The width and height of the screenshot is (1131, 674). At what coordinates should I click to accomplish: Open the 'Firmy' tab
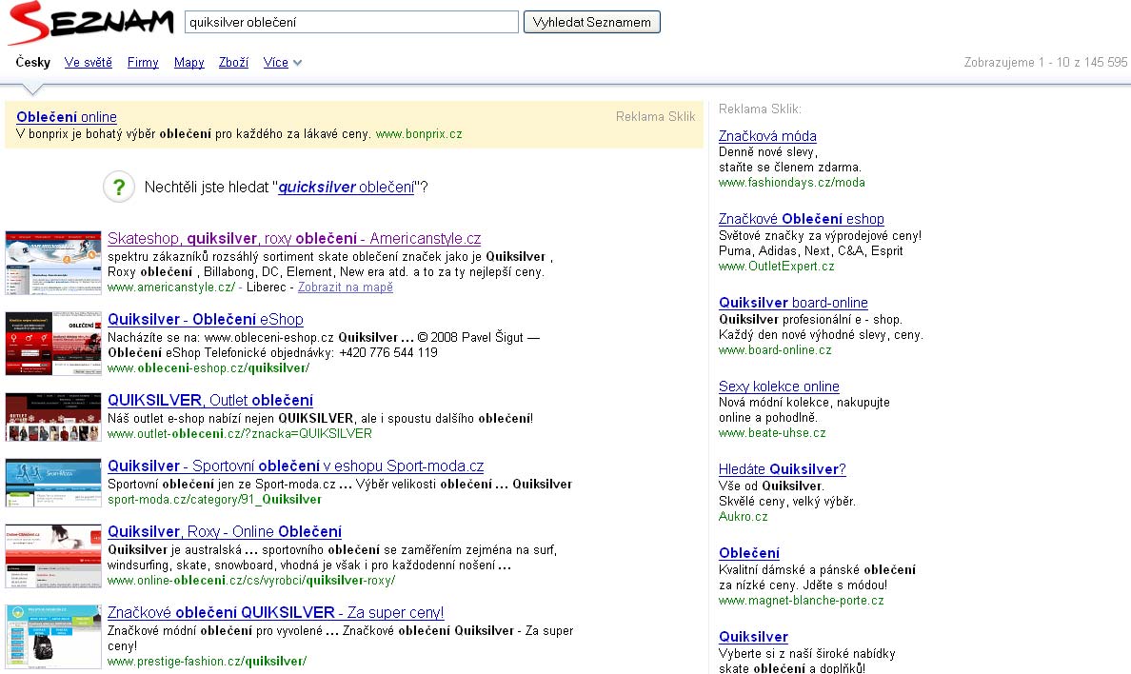pos(143,62)
